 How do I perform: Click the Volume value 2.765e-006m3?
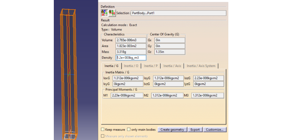[x=131, y=40]
